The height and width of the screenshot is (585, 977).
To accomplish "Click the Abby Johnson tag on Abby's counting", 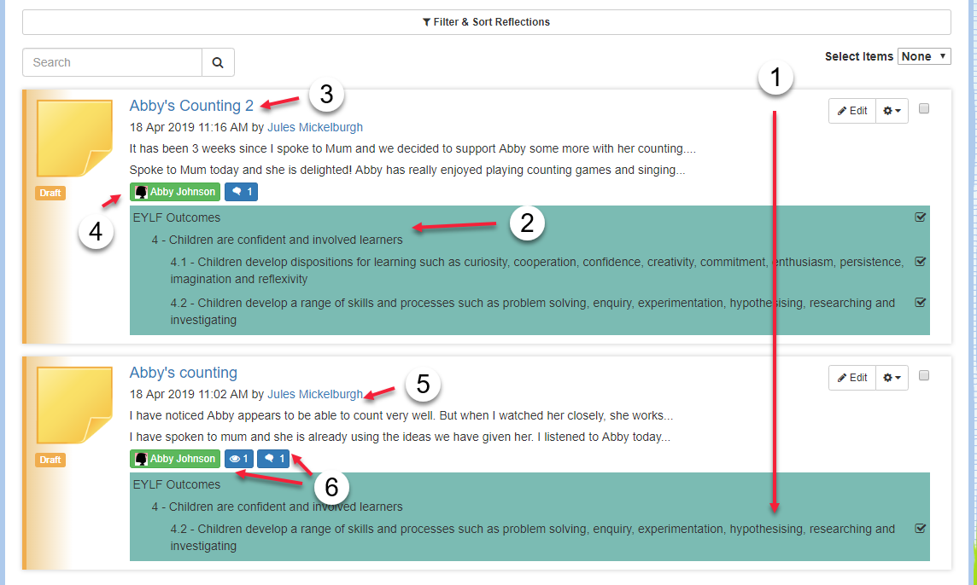I will 175,459.
